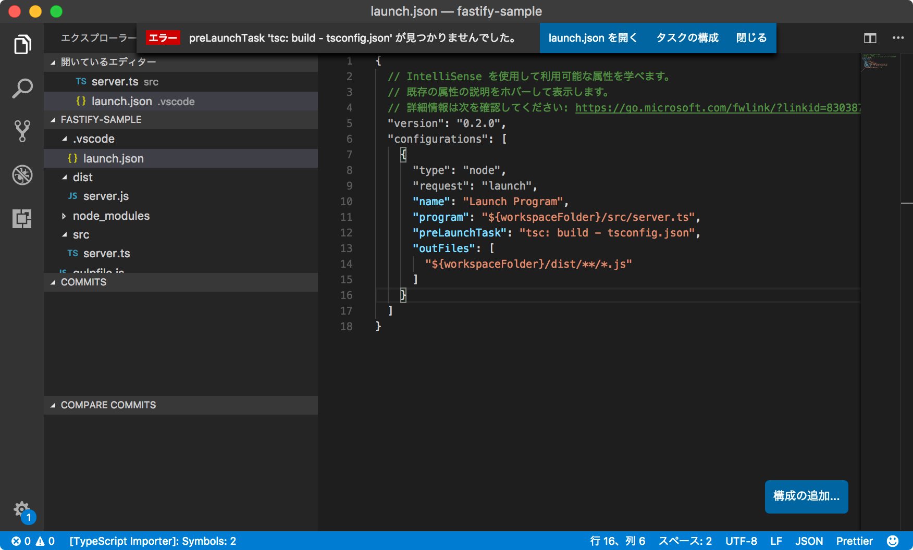
Task: Open the editor more actions ellipsis
Action: (x=898, y=37)
